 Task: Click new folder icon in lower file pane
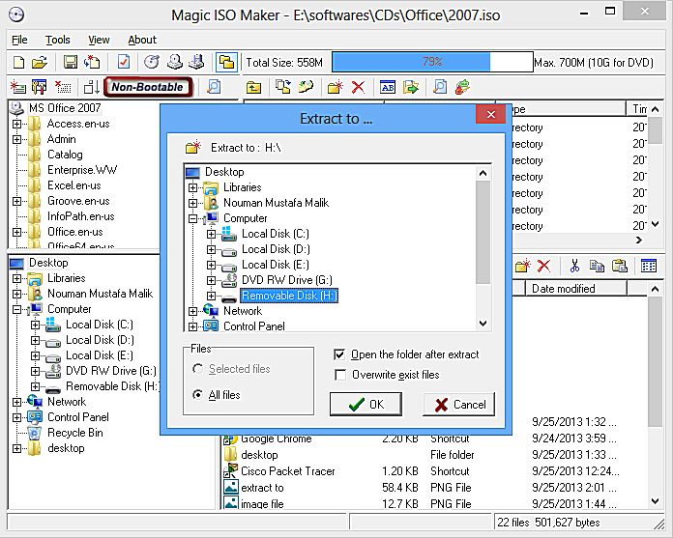pyautogui.click(x=523, y=266)
